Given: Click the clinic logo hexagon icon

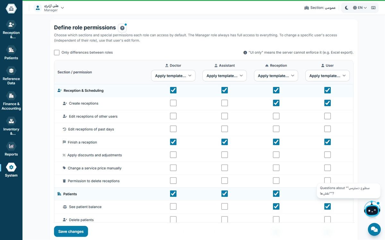Looking at the screenshot, I should point(11,9).
